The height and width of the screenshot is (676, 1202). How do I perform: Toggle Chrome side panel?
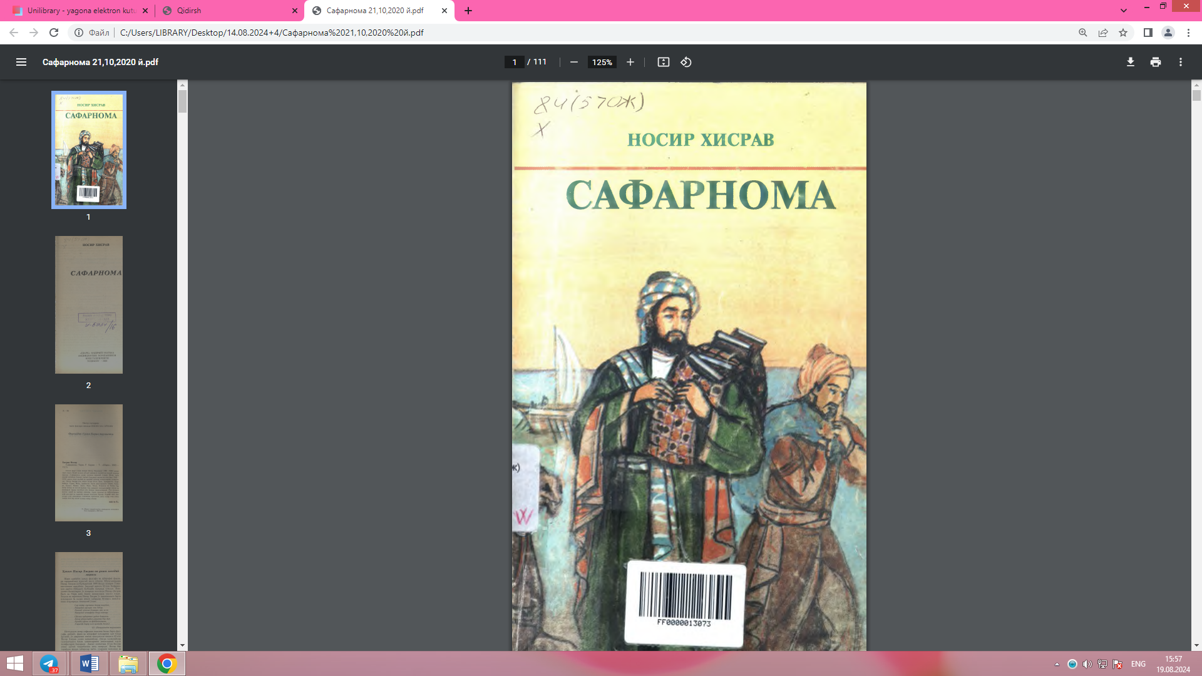1148,33
